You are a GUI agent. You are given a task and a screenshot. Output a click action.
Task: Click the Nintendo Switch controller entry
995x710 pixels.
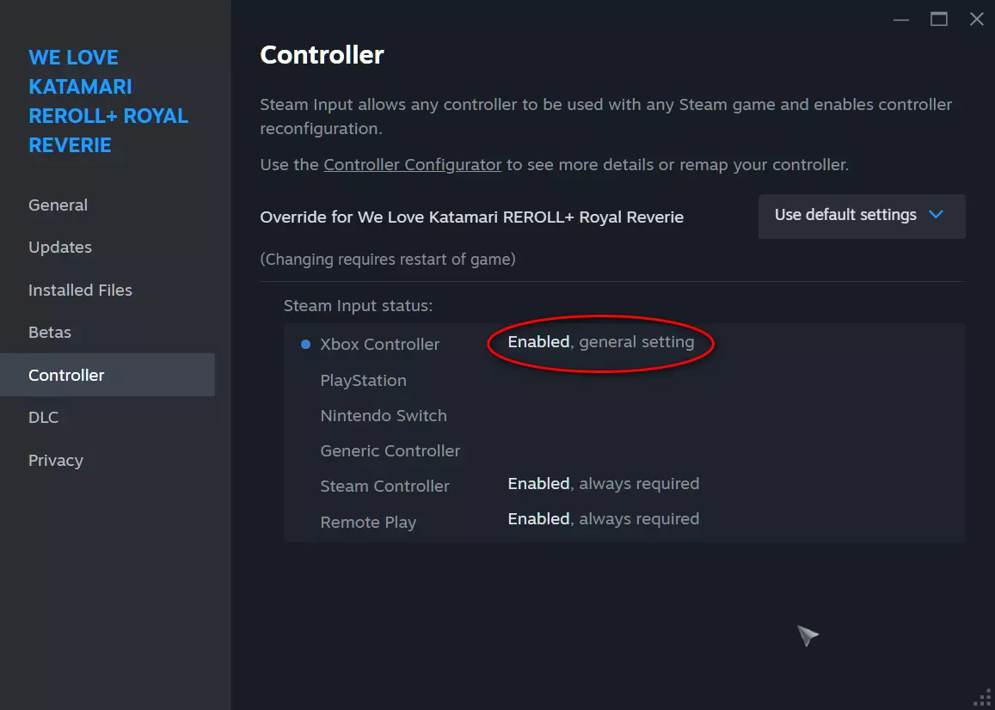[x=384, y=416]
